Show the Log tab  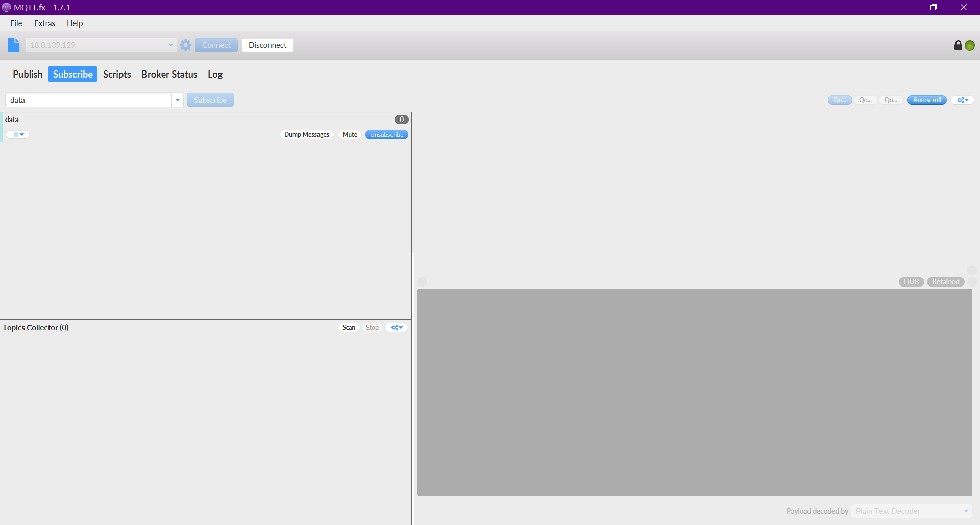coord(215,74)
